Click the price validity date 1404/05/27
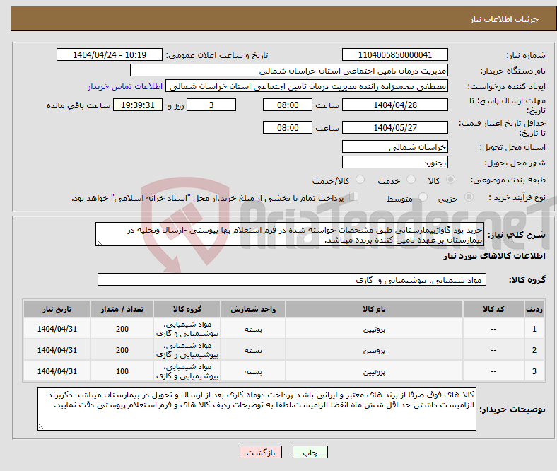Image resolution: width=557 pixels, height=471 pixels. click(394, 127)
